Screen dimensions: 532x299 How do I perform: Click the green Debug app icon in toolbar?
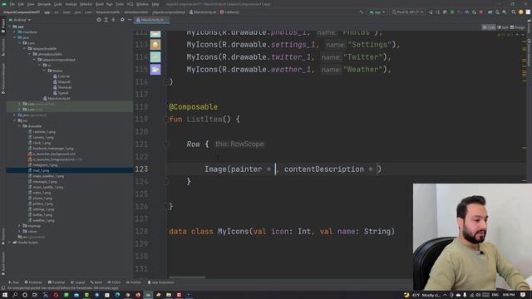[x=452, y=12]
